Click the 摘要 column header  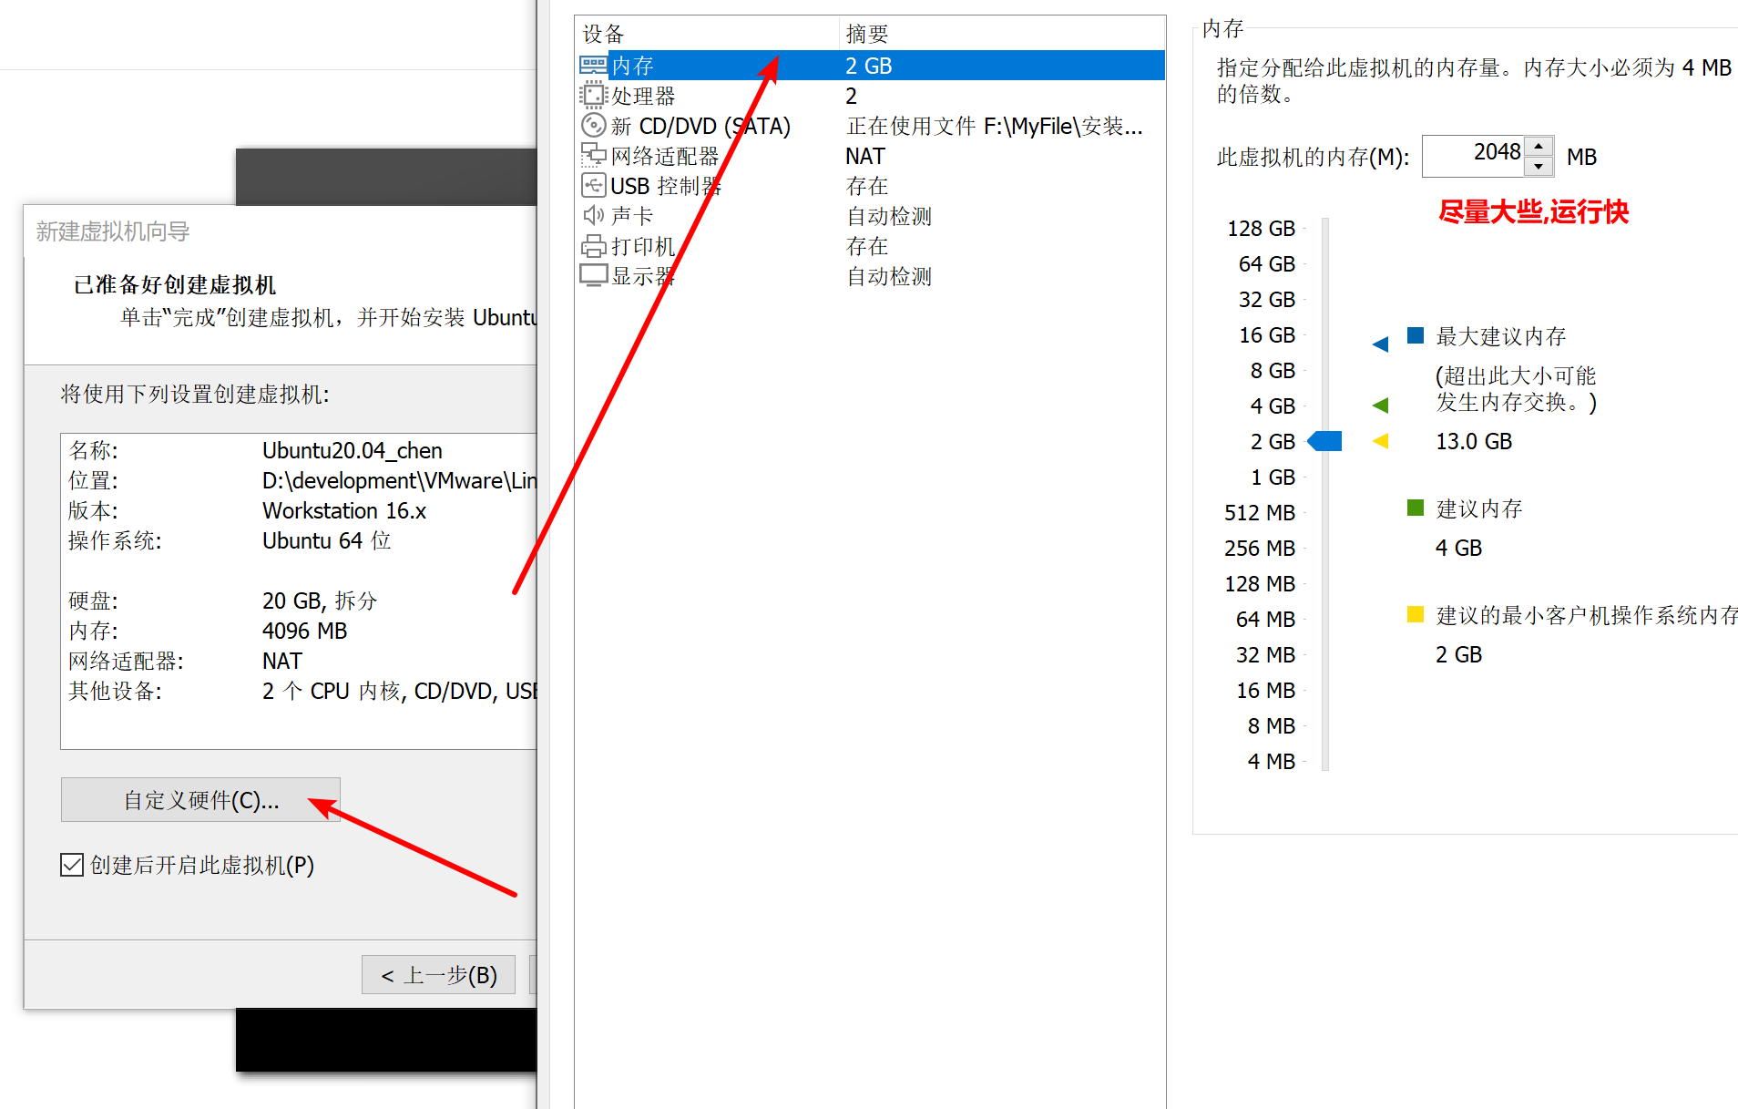tap(1002, 34)
